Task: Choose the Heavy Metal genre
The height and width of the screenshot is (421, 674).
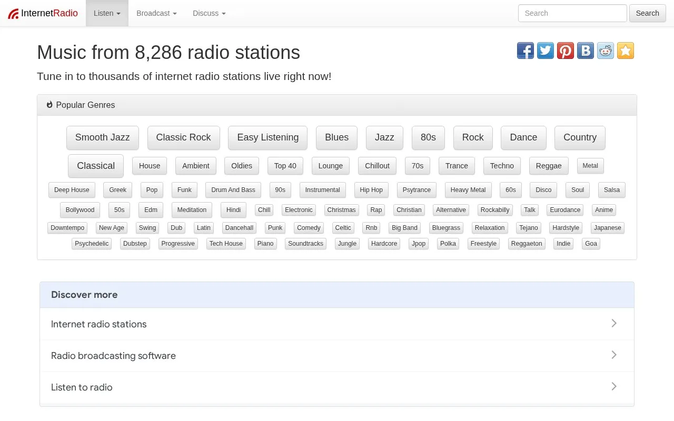Action: coord(468,190)
